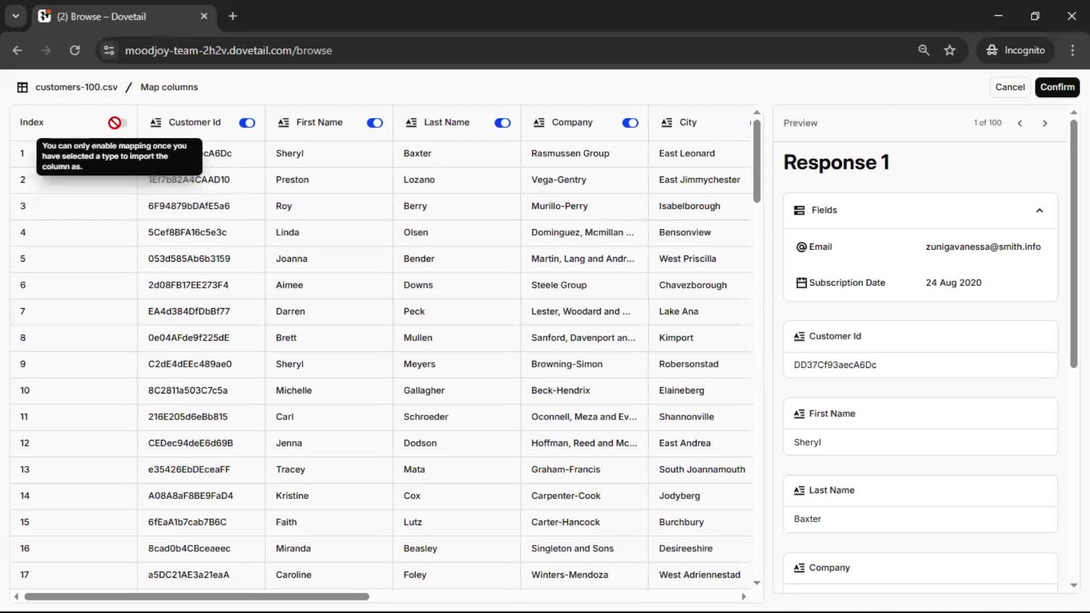Click the text type icon for Company column
The height and width of the screenshot is (613, 1090).
coord(539,123)
